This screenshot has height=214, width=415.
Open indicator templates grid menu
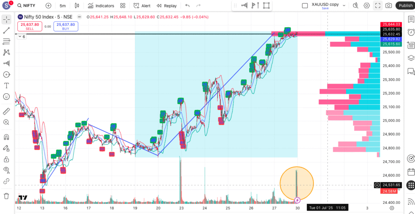[x=122, y=6]
